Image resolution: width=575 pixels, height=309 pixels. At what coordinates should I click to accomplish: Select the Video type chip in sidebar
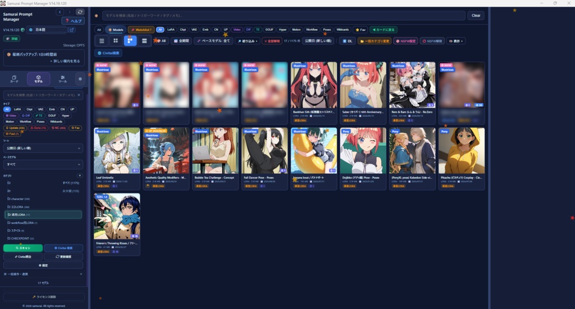point(11,116)
